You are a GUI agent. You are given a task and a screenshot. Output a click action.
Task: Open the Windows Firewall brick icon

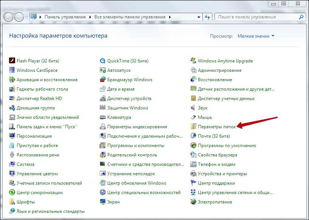(x=103, y=80)
